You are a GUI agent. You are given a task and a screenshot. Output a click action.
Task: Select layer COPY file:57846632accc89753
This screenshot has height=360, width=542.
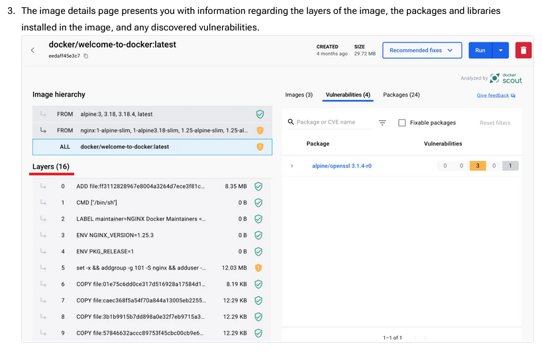(x=152, y=333)
